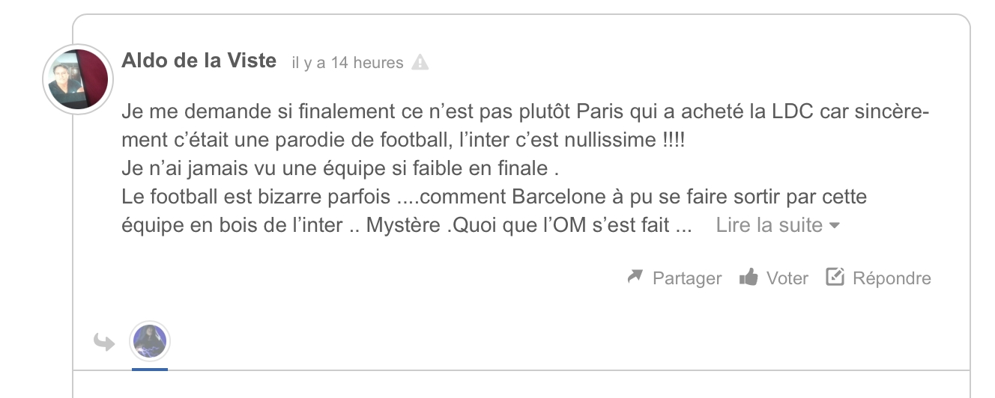Share the comment via the Partager label

pyautogui.click(x=686, y=278)
